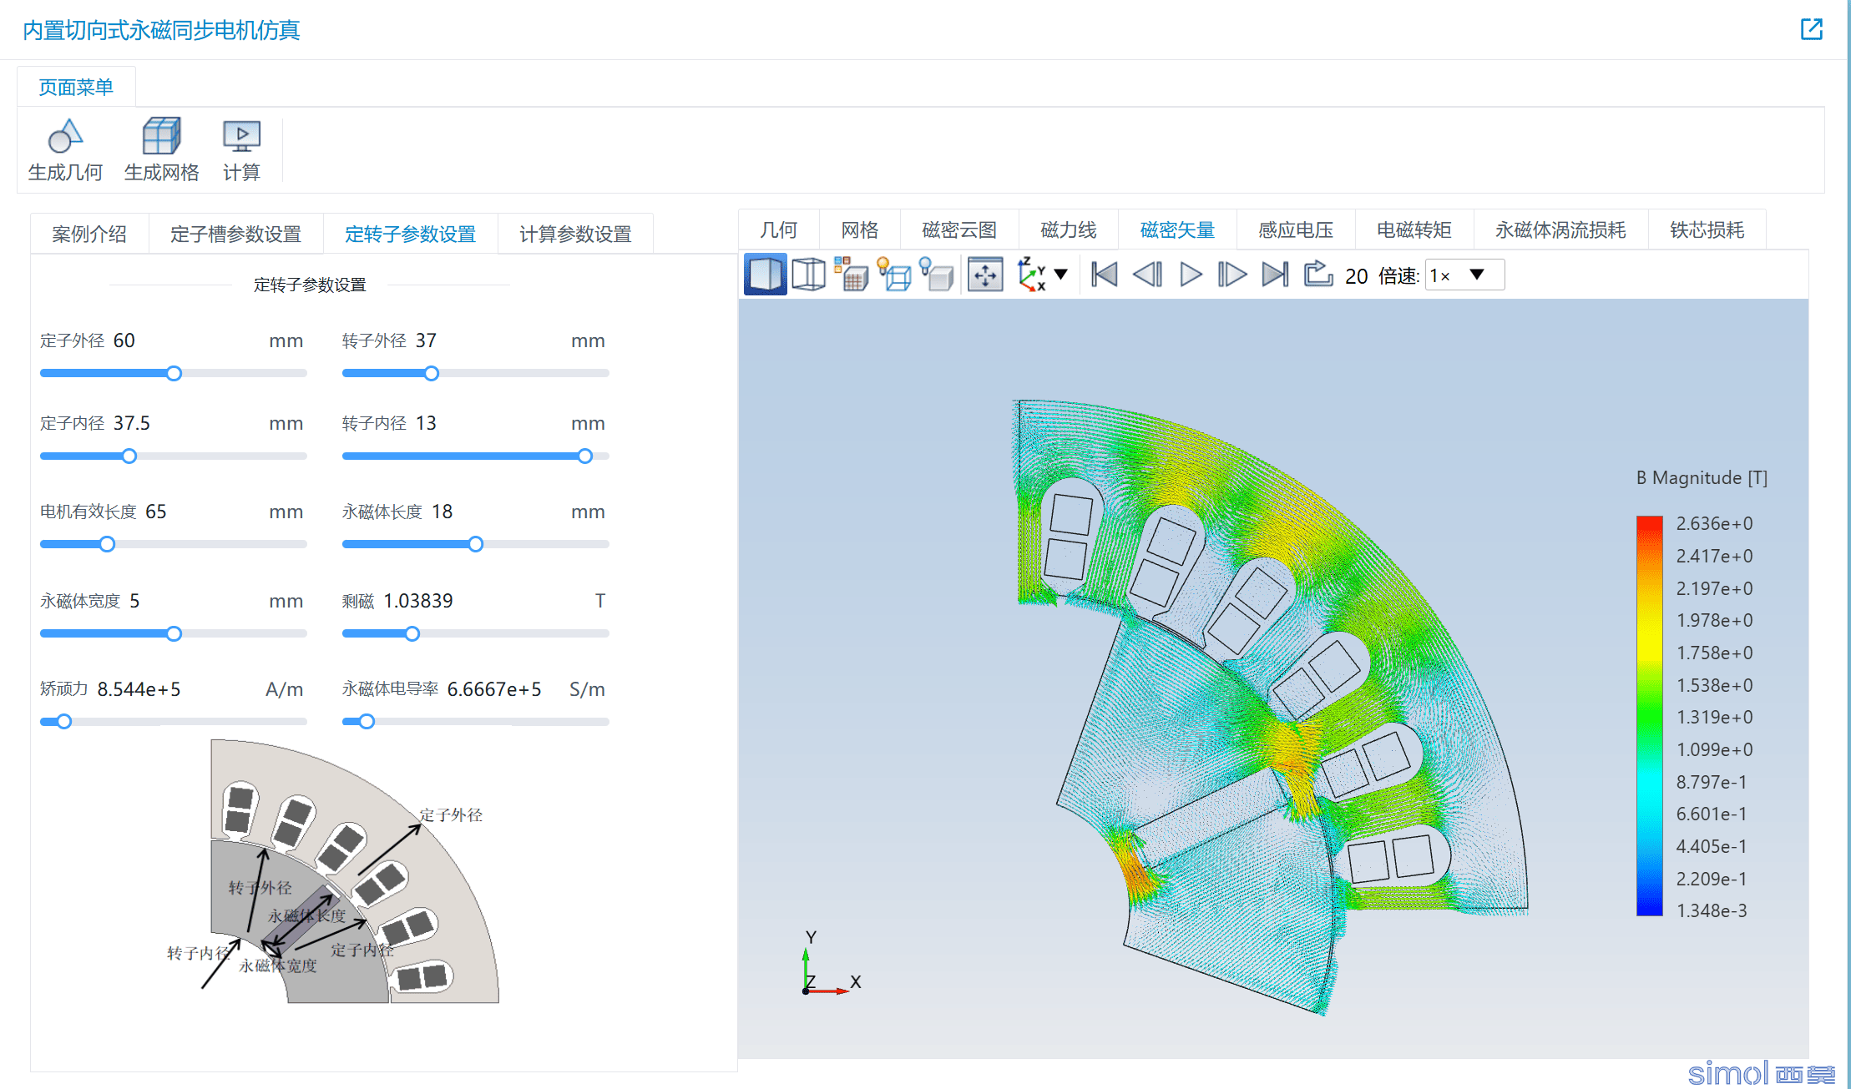Click the motor parameter diagram image
The image size is (1851, 1089).
coord(334,870)
